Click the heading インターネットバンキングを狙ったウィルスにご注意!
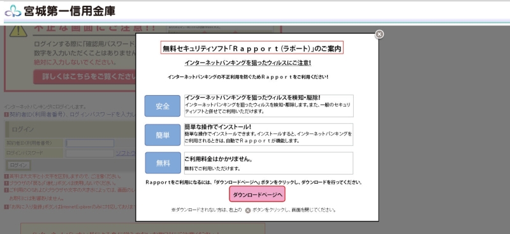Image resolution: width=510 pixels, height=234 pixels. (x=248, y=63)
